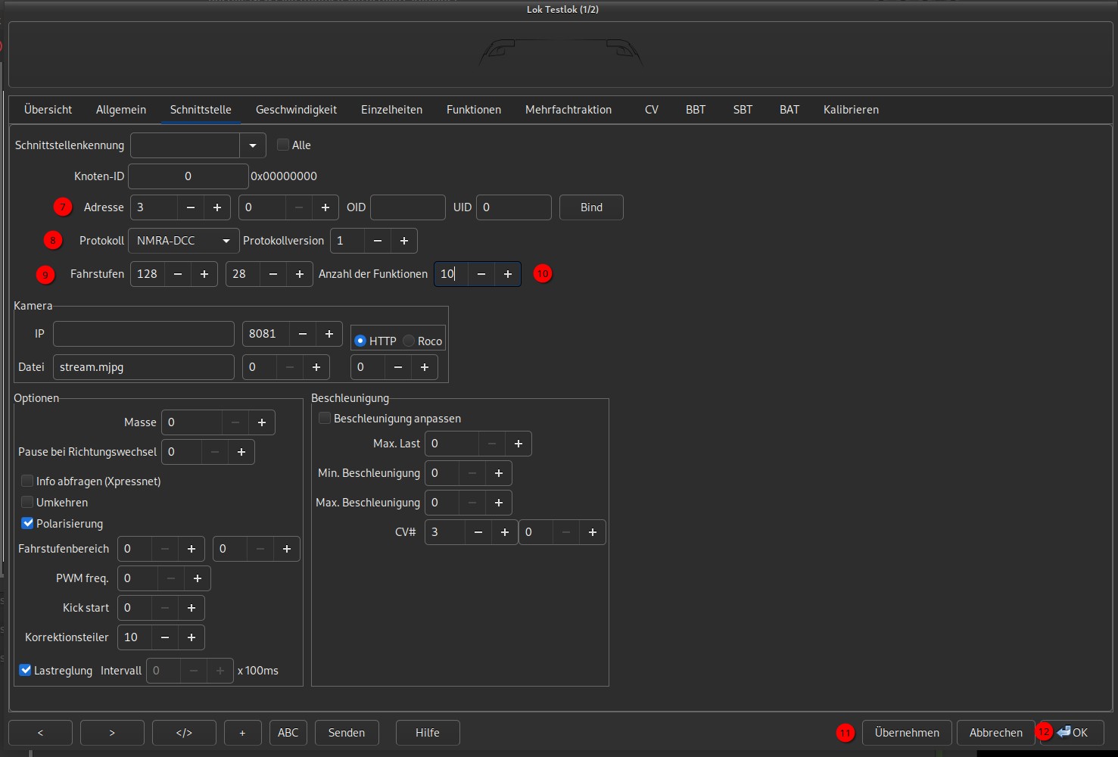The height and width of the screenshot is (757, 1118).
Task: Increase camera port 8081 with plus
Action: tap(329, 334)
